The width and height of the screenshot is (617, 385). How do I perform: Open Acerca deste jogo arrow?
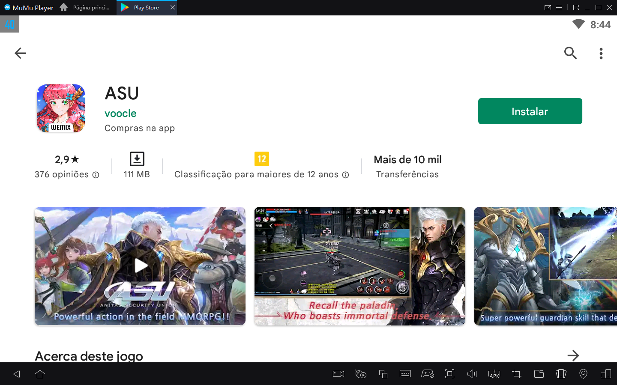click(573, 355)
